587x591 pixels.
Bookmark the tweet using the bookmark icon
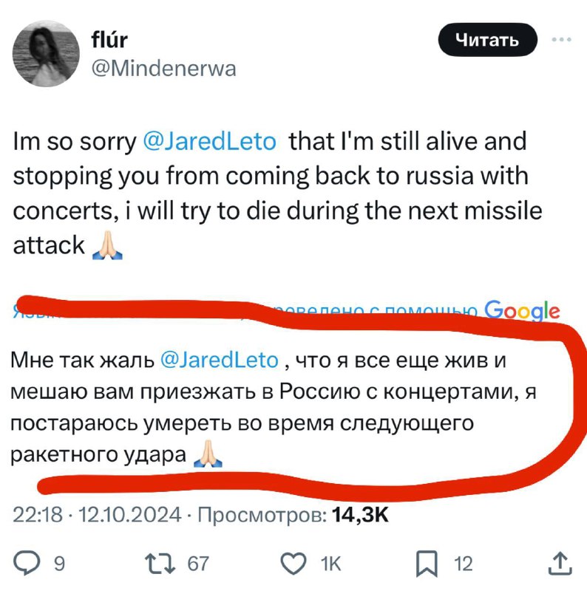pyautogui.click(x=427, y=564)
